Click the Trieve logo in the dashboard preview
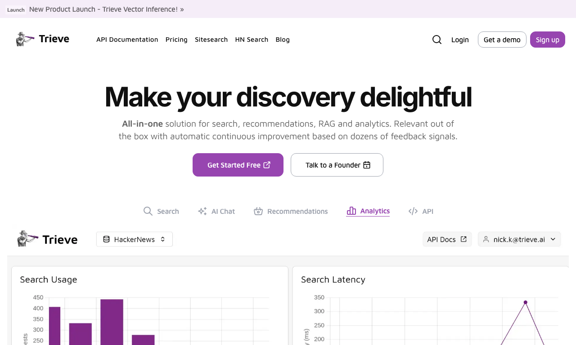This screenshot has height=345, width=576. pos(47,239)
